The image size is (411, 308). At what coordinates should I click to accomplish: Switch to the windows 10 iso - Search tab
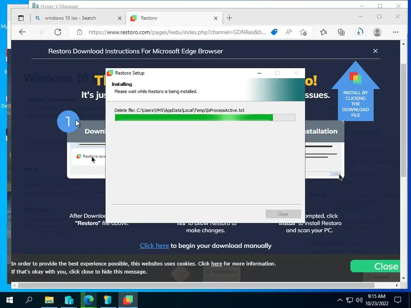(79, 18)
